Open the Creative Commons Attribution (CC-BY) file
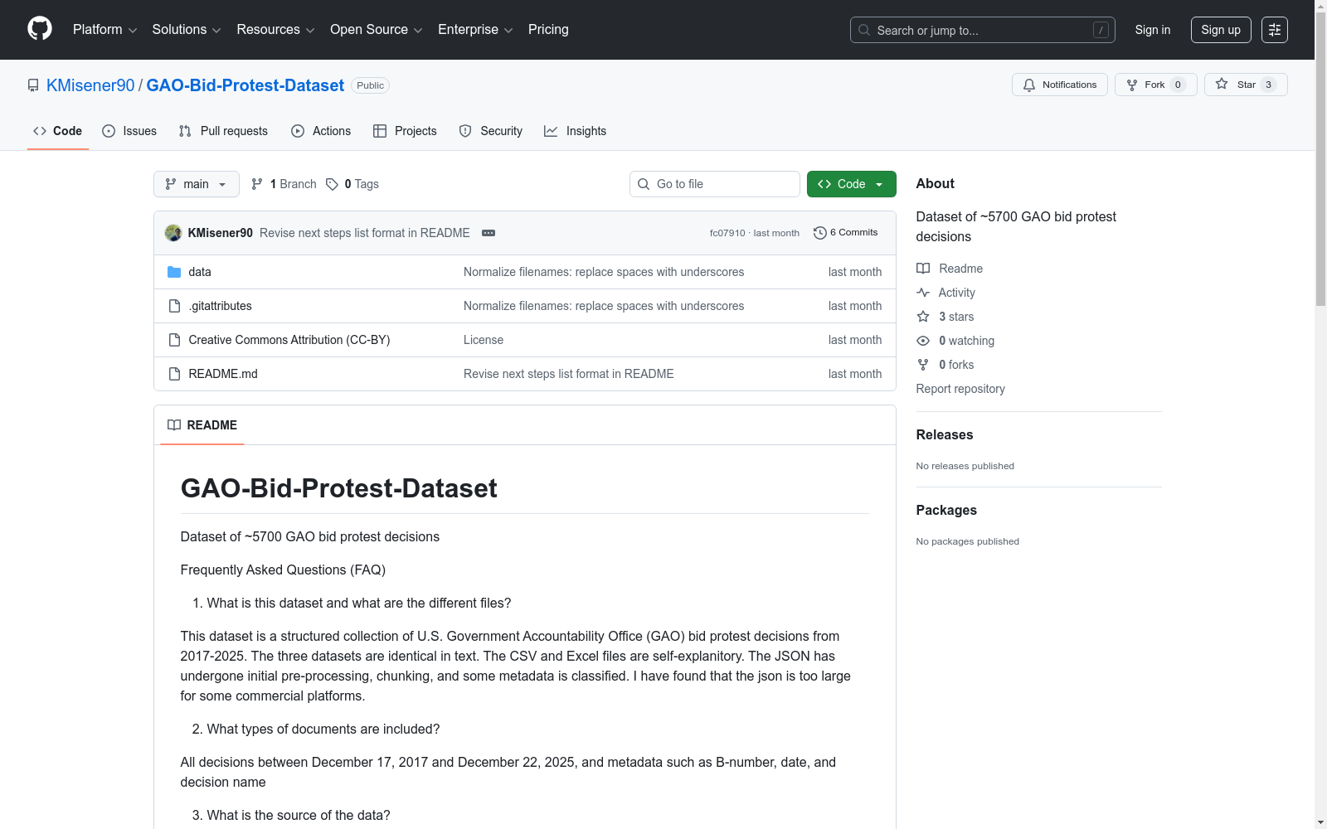Image resolution: width=1327 pixels, height=829 pixels. point(289,340)
